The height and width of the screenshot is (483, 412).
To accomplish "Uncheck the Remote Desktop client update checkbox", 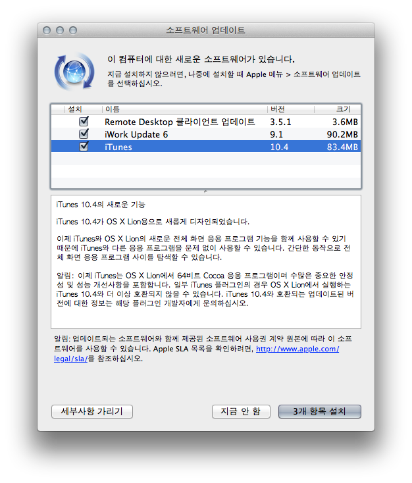I will [x=84, y=121].
